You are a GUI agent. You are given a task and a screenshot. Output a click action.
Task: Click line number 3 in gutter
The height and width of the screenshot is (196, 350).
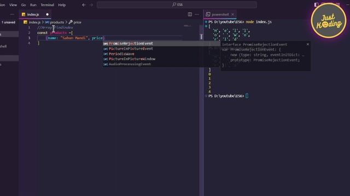coord(29,38)
